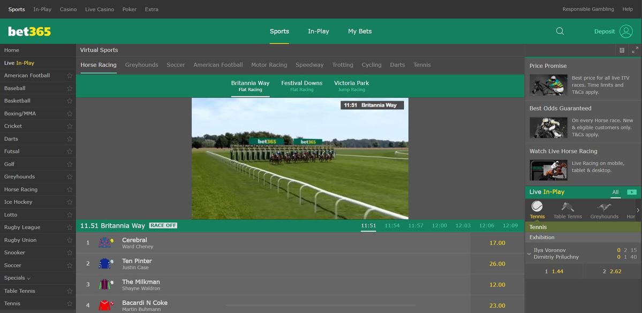Favorite Golf with the star
Image resolution: width=642 pixels, height=313 pixels.
pyautogui.click(x=70, y=164)
